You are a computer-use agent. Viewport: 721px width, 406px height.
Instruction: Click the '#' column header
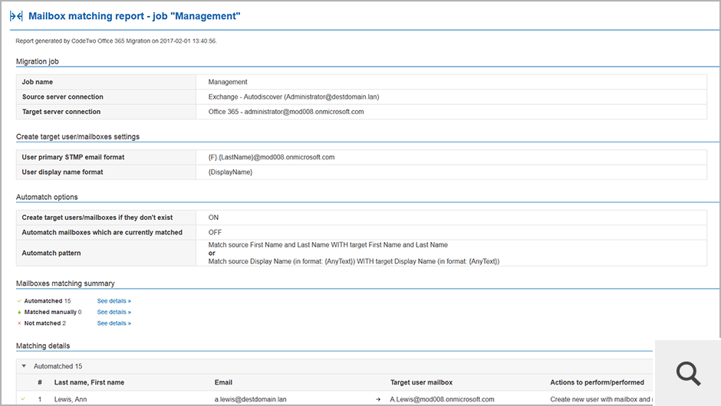(40, 382)
